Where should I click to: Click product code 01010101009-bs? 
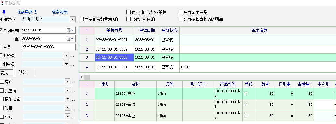pyautogui.click(x=228, y=93)
